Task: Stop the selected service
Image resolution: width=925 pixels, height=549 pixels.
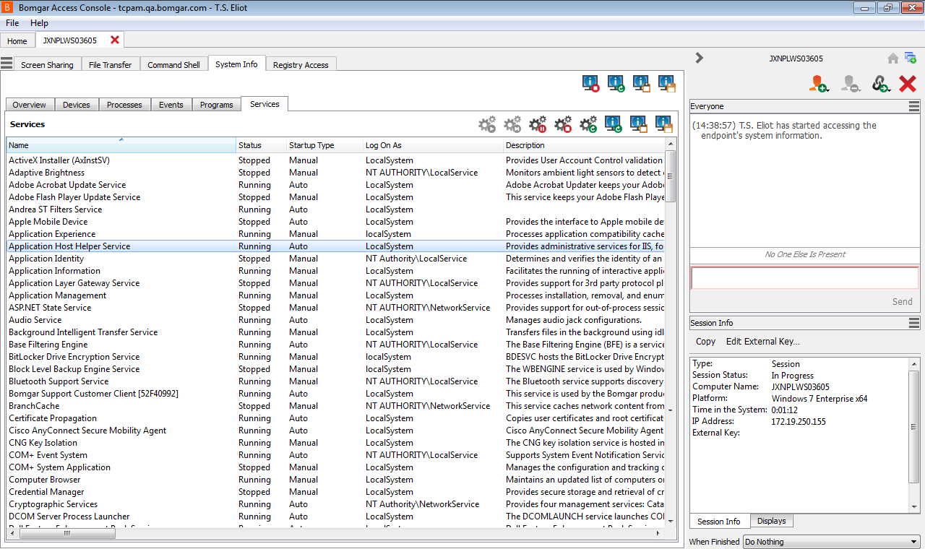Action: click(564, 124)
